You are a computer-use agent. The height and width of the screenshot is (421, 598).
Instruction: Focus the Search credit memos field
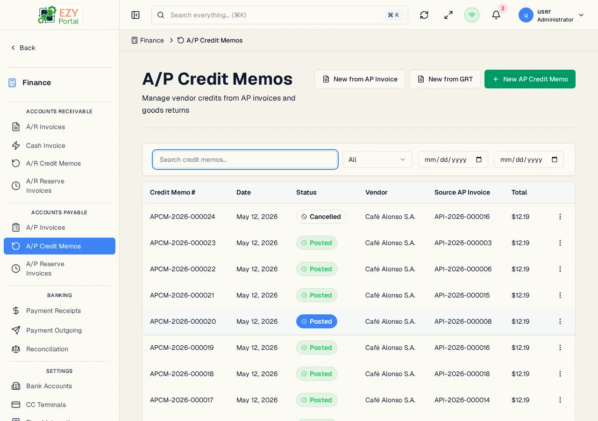tap(245, 160)
